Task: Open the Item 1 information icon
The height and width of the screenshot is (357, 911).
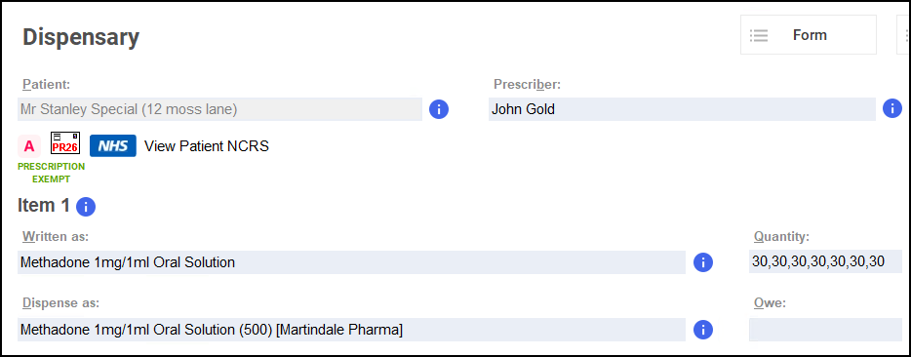Action: point(86,207)
